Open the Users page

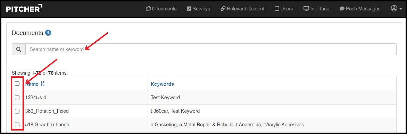(284, 9)
